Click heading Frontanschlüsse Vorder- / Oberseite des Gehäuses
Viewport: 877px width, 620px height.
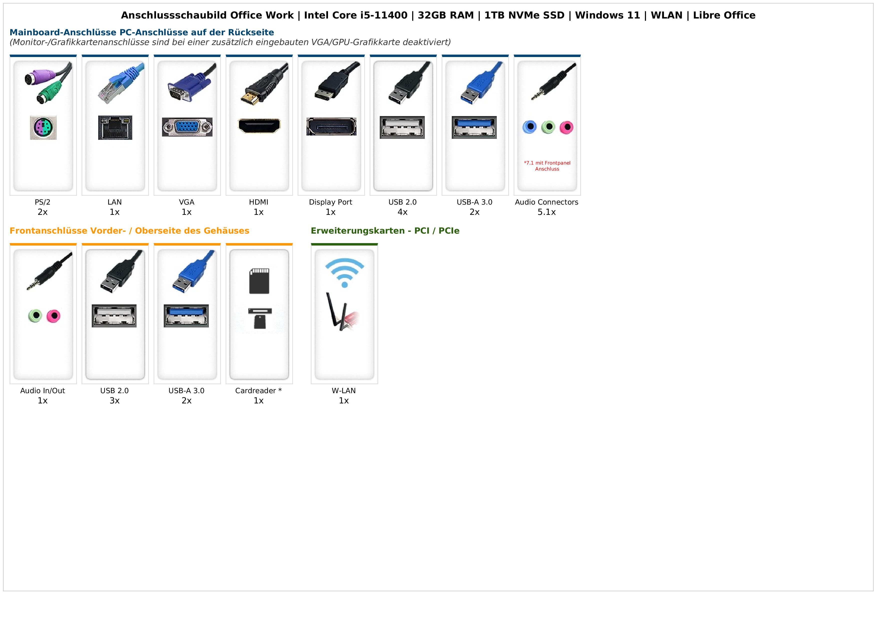[x=129, y=231]
